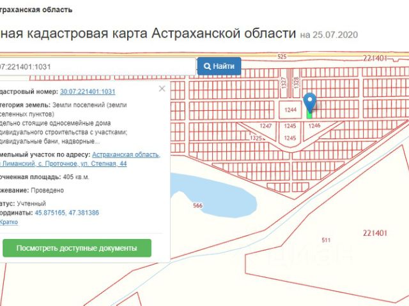
Task: Close the parcel info popup
Action: coord(162,89)
